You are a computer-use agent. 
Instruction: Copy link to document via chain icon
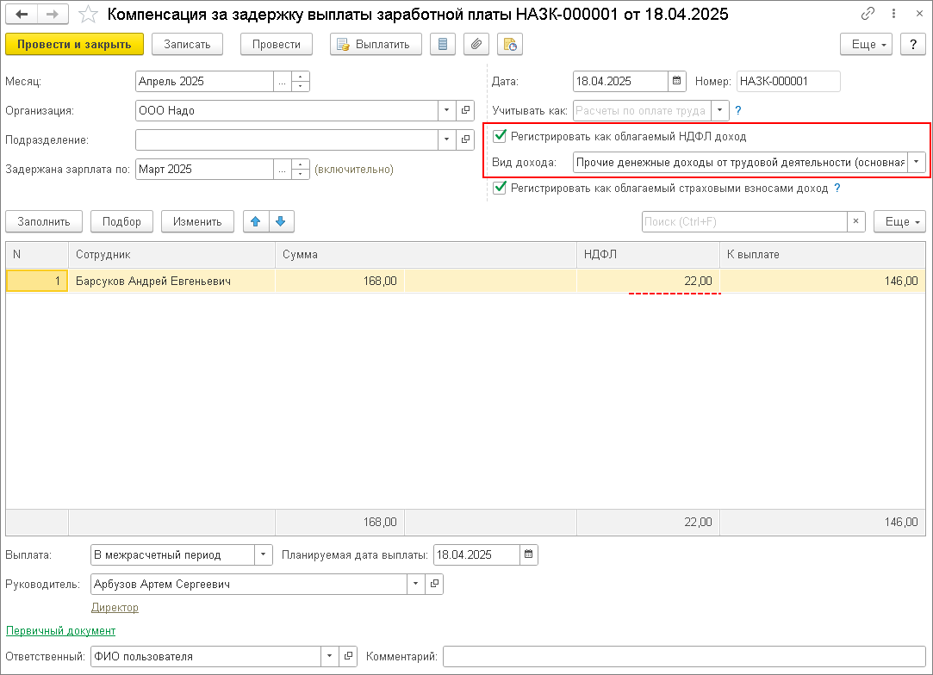click(x=868, y=13)
